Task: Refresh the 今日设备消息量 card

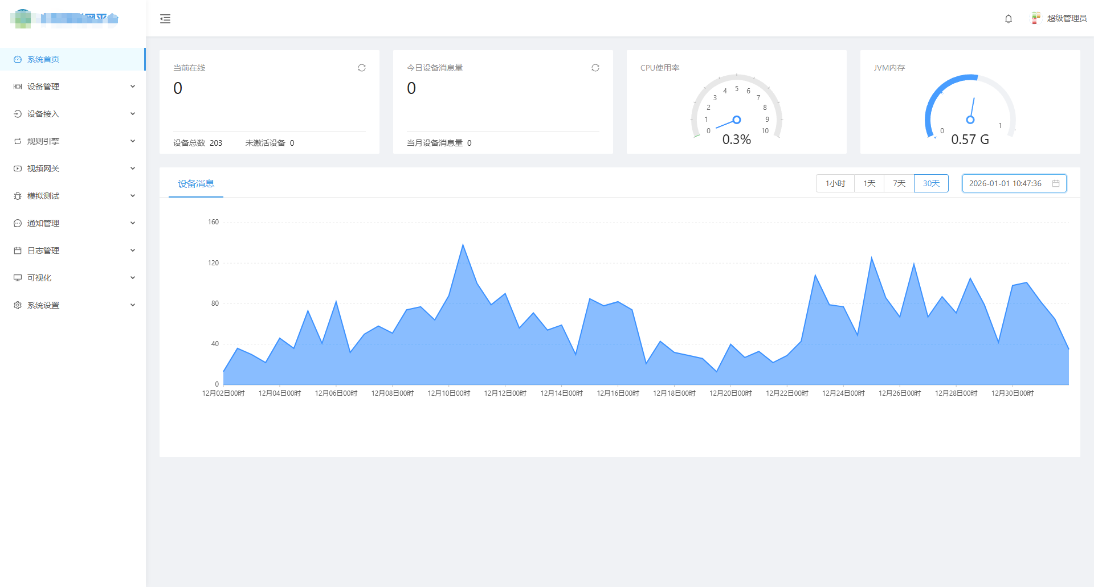Action: [595, 68]
